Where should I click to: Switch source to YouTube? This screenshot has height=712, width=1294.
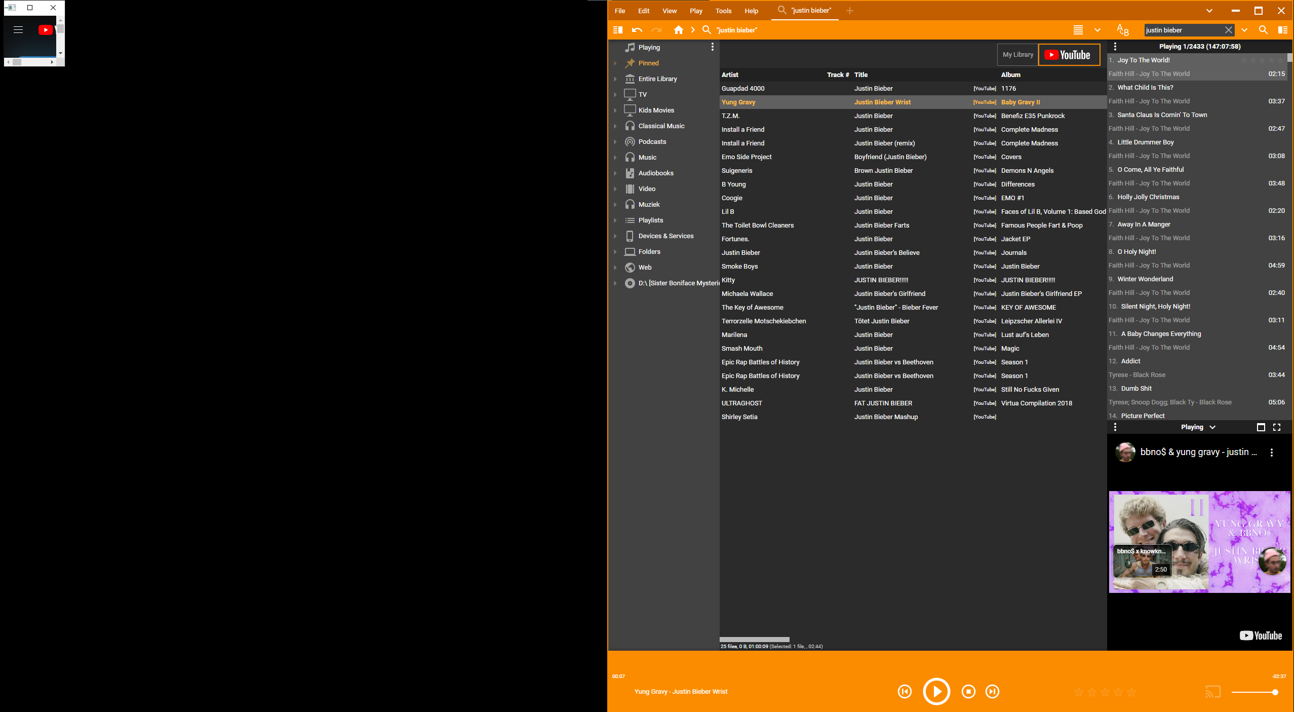[x=1069, y=55]
